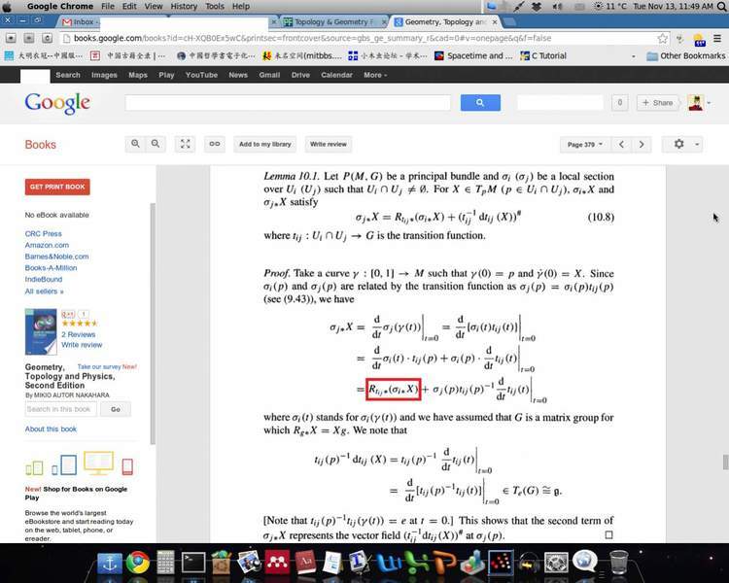Open Chrome from the dock
The height and width of the screenshot is (583, 729).
coord(137,561)
